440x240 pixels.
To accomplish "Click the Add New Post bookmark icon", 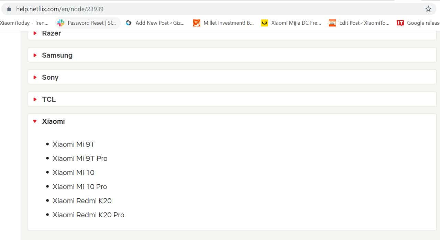I will (x=129, y=23).
